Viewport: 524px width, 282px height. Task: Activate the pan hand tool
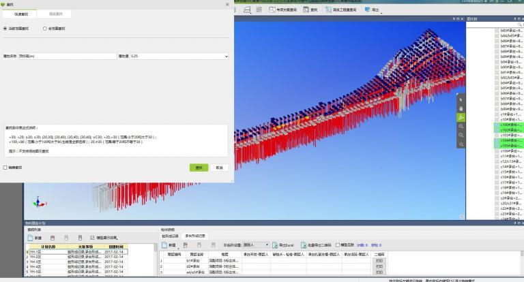(461, 107)
